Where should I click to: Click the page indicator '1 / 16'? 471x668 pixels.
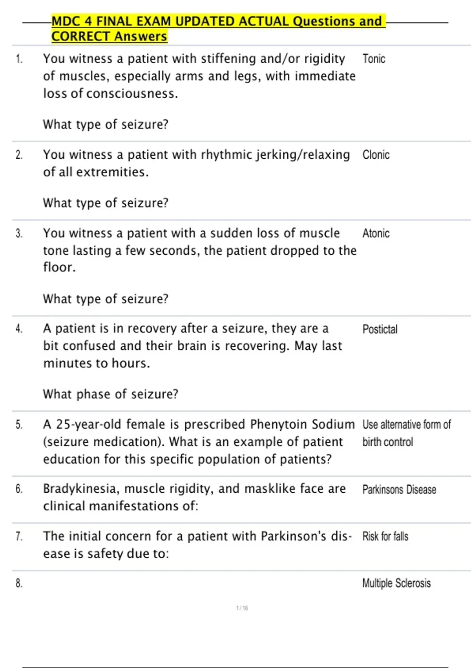(242, 608)
